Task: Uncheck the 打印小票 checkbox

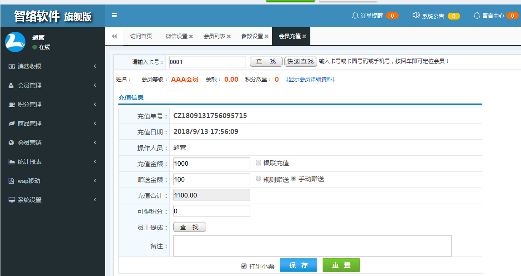Action: pos(244,266)
